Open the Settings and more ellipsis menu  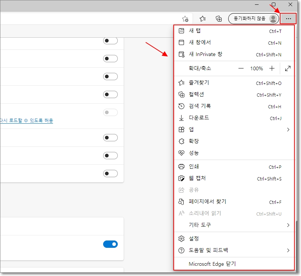(x=288, y=19)
